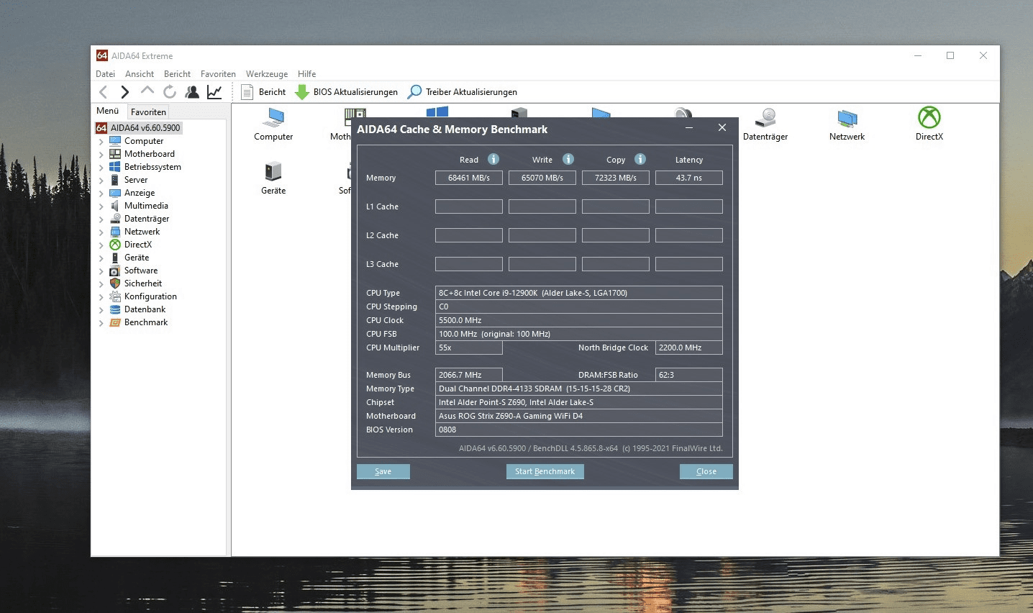The height and width of the screenshot is (613, 1033).
Task: Maximize the AIDA64 Extreme main window
Action: tap(950, 55)
